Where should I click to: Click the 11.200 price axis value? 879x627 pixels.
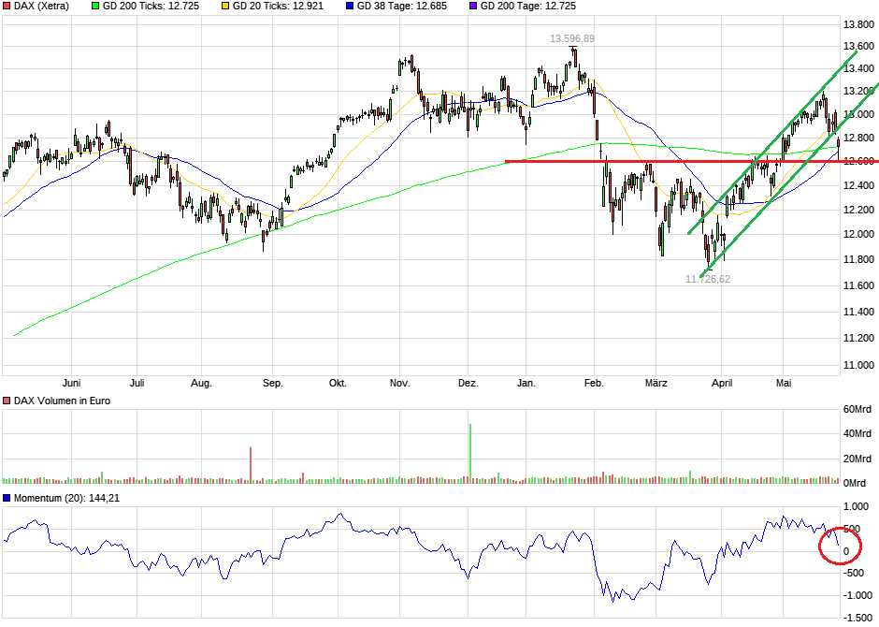(x=858, y=338)
